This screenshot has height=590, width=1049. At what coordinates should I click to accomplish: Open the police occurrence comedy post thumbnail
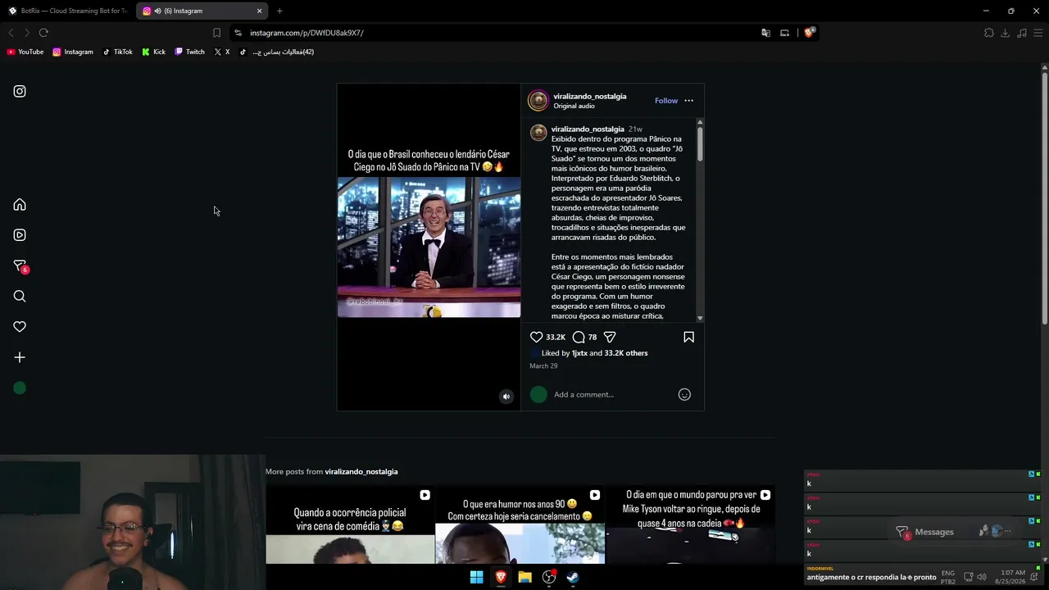click(350, 525)
